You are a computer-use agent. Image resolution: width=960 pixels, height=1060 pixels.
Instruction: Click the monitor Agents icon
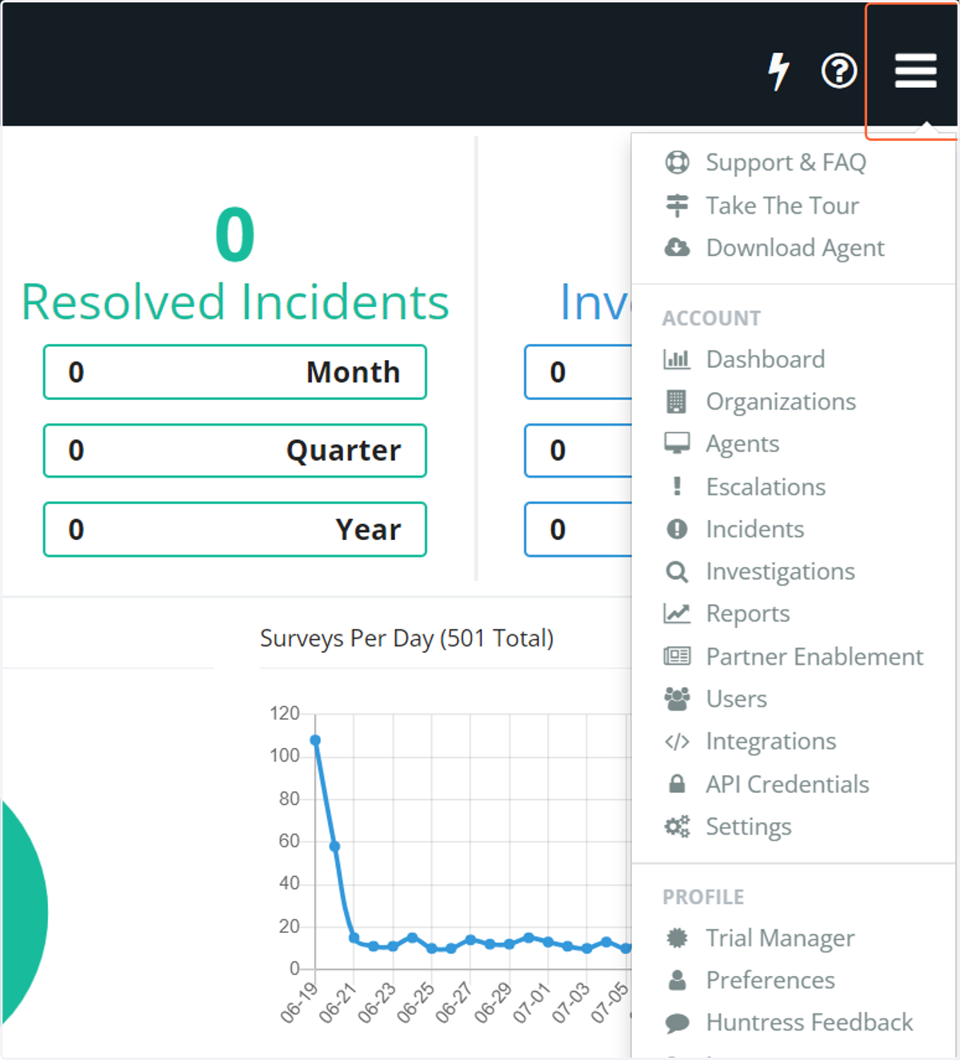click(x=677, y=443)
